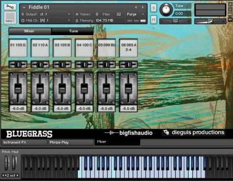Open the Phrase Play bottom tab
The width and height of the screenshot is (233, 181).
71,142
